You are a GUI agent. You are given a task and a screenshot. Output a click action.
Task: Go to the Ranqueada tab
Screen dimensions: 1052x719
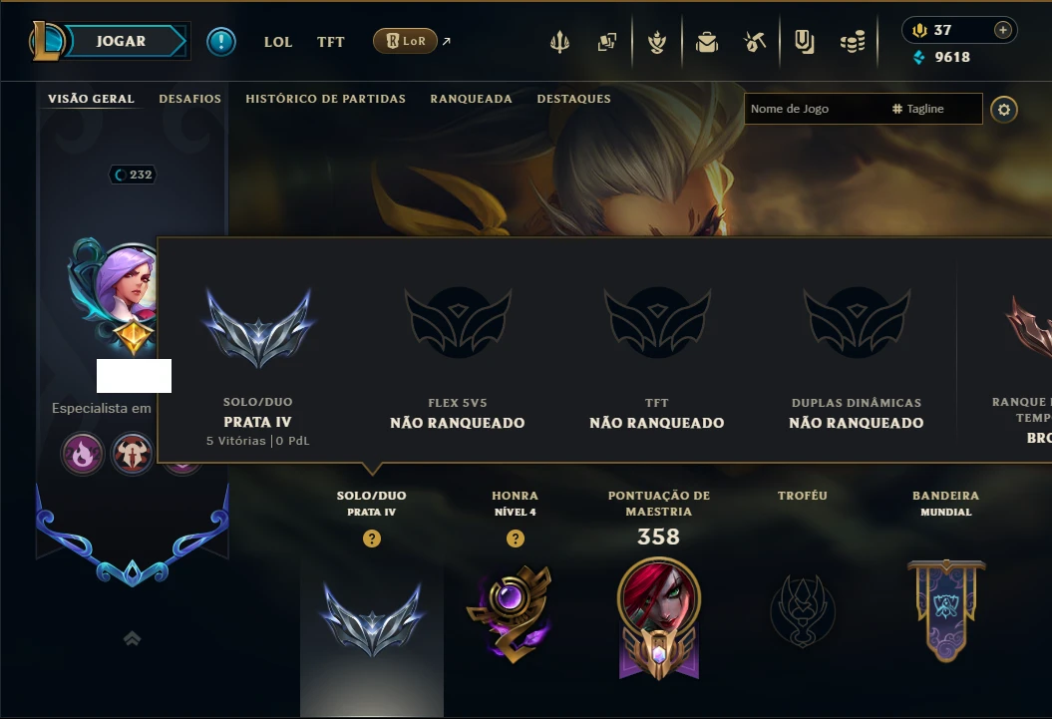471,99
